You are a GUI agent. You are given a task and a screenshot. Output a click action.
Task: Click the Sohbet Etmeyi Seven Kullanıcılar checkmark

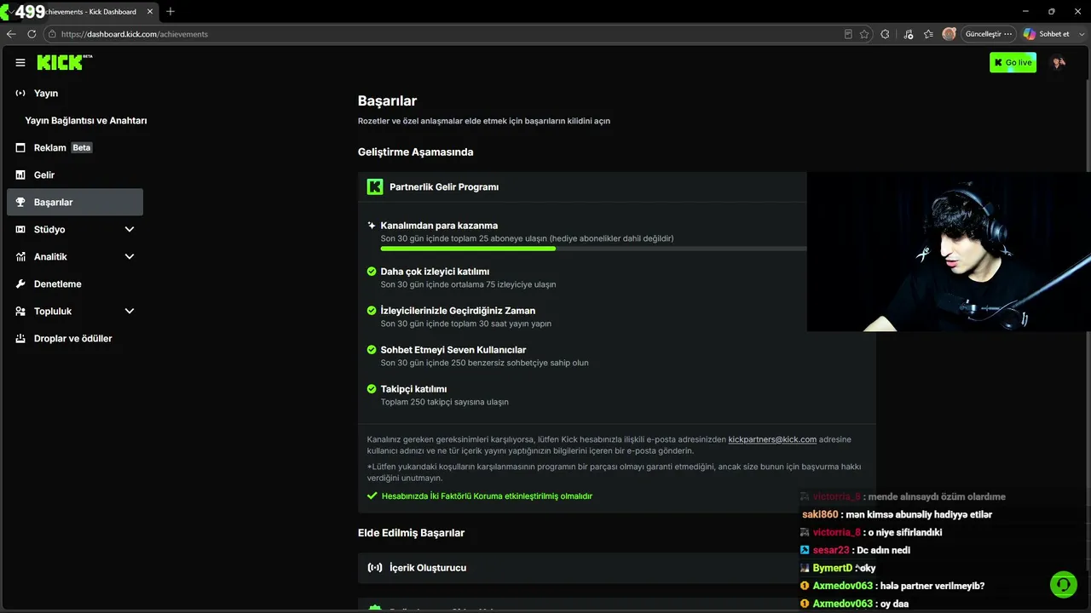(x=372, y=350)
